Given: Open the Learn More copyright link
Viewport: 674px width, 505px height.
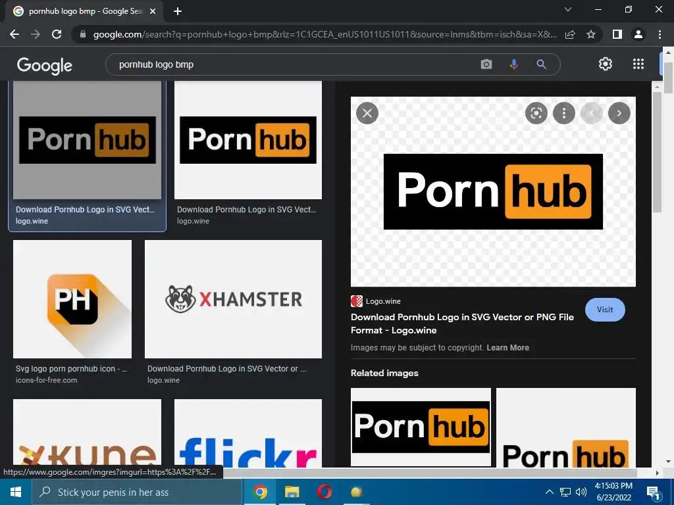Looking at the screenshot, I should (507, 348).
